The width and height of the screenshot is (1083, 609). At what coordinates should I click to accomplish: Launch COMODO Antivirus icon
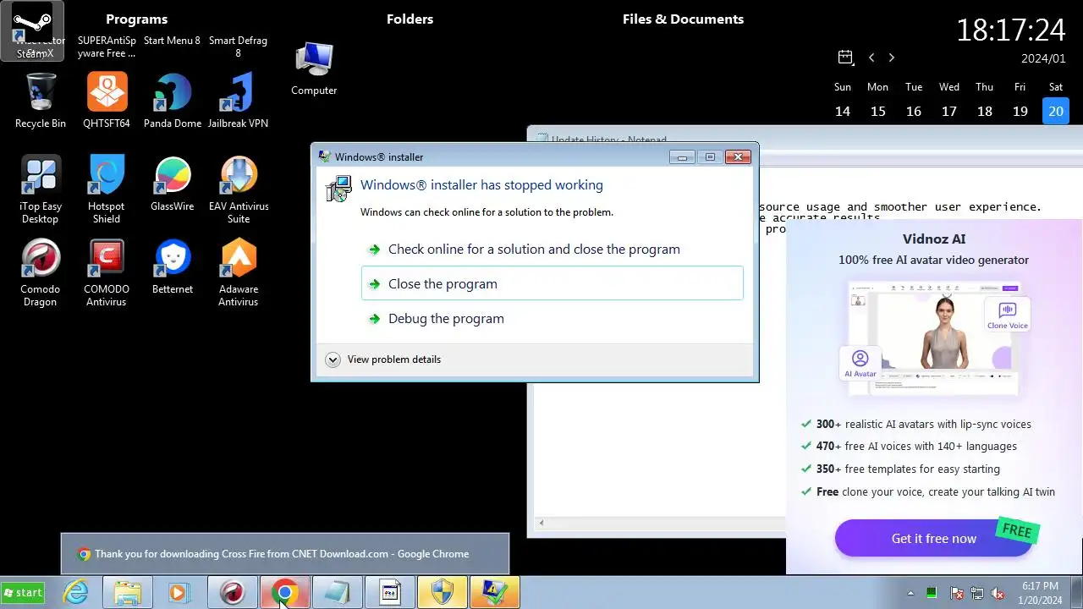(x=107, y=272)
